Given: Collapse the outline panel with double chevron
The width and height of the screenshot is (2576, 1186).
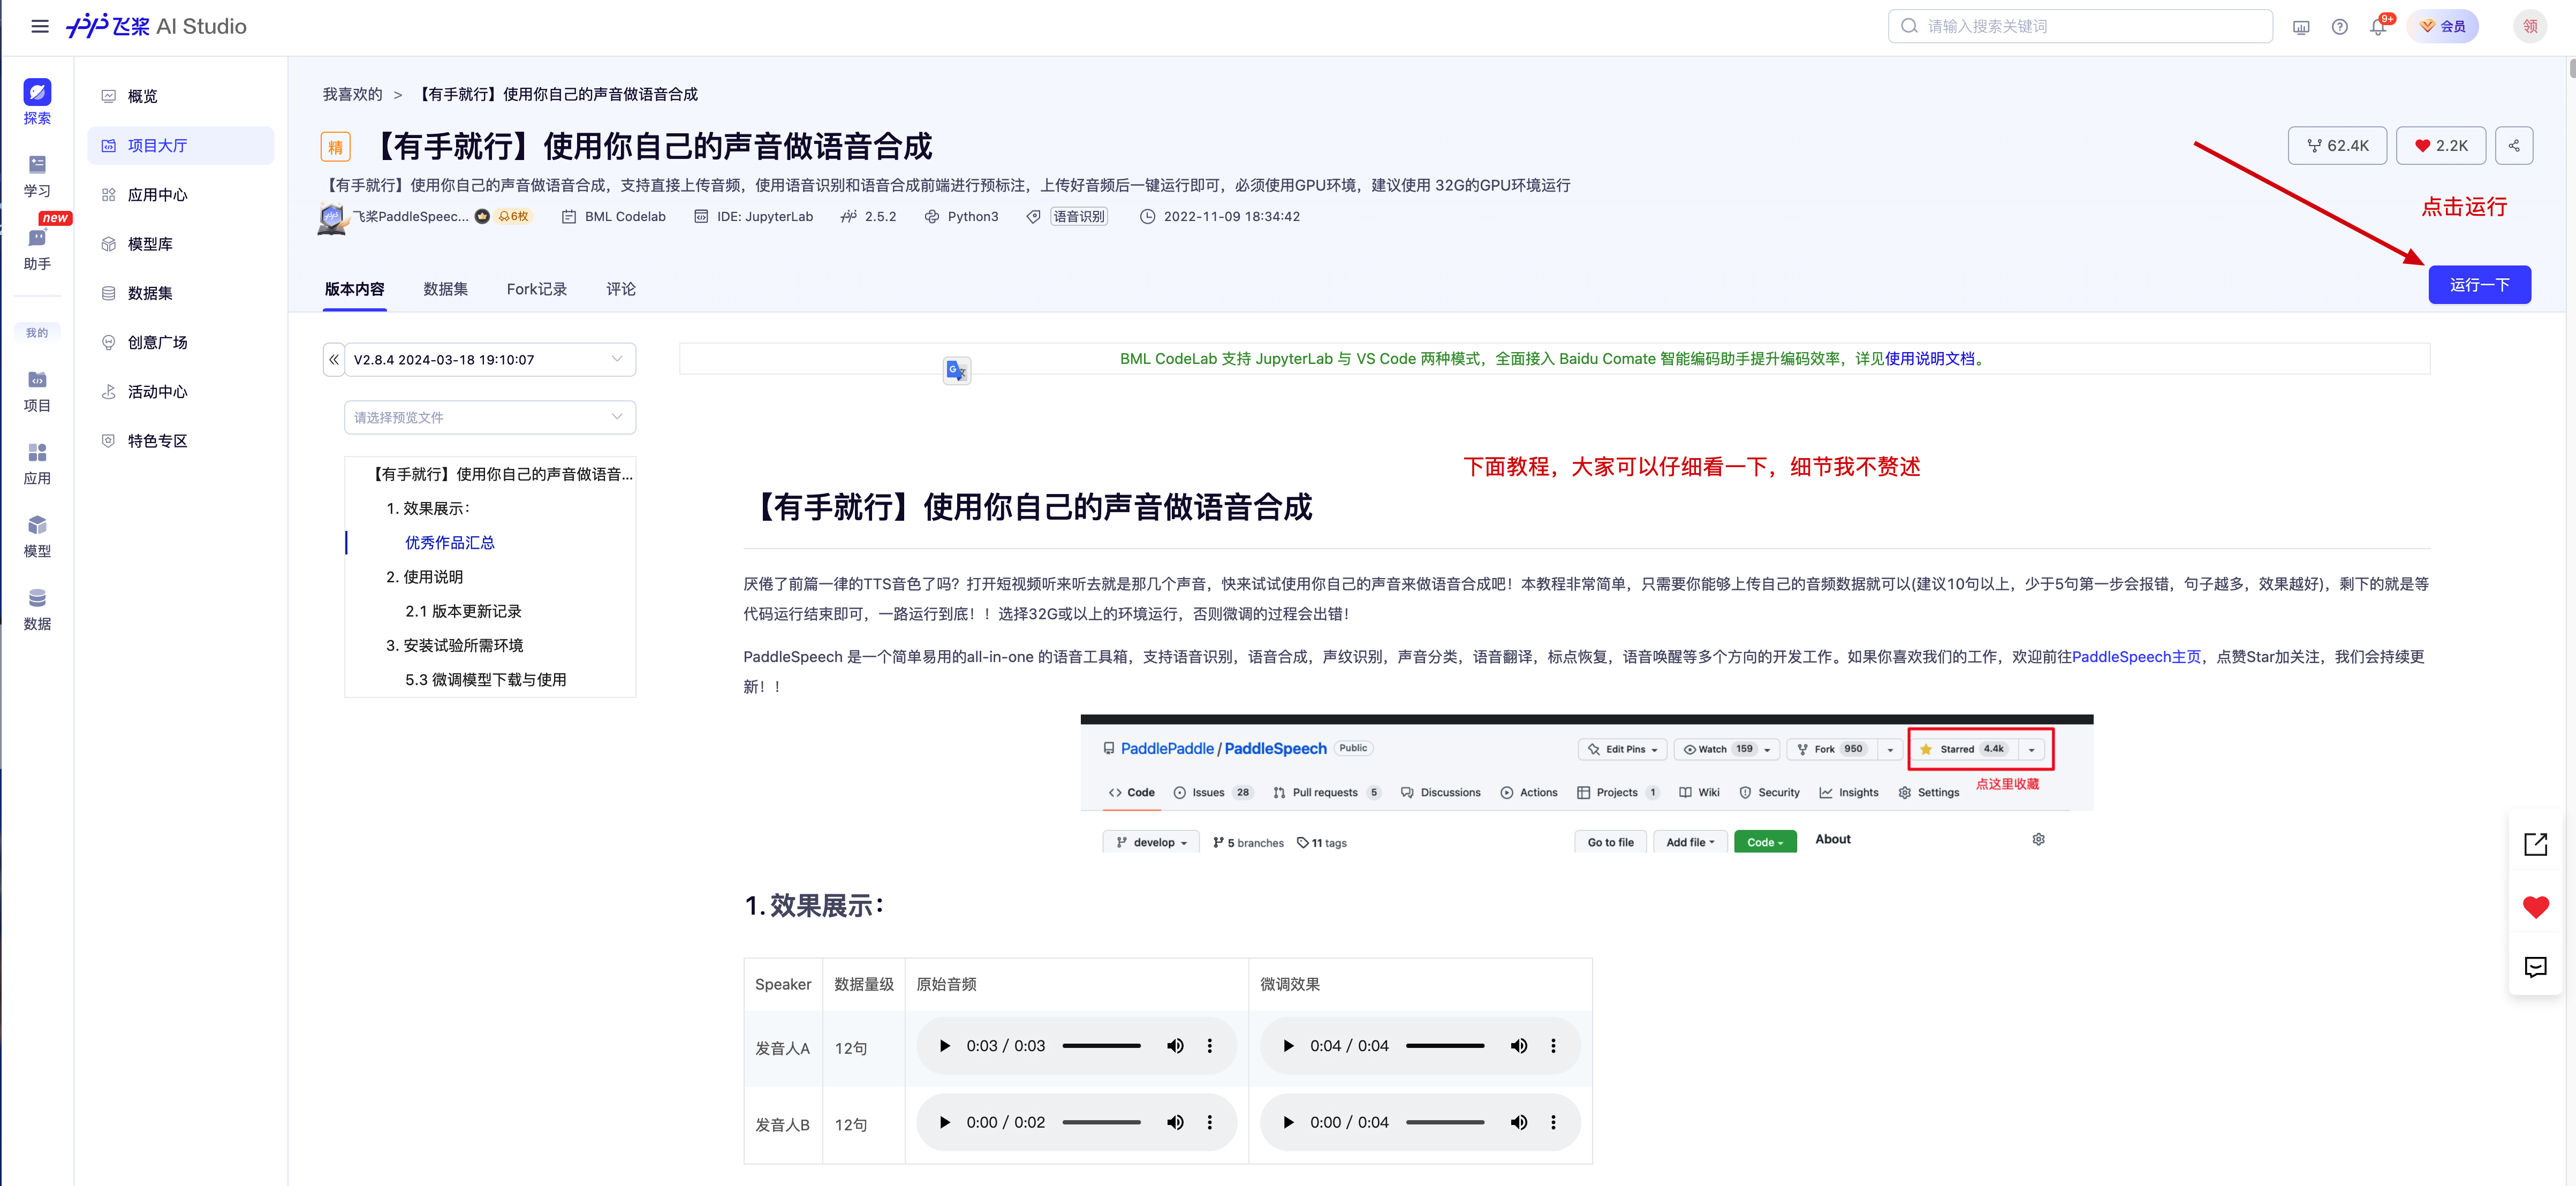Looking at the screenshot, I should tap(334, 360).
